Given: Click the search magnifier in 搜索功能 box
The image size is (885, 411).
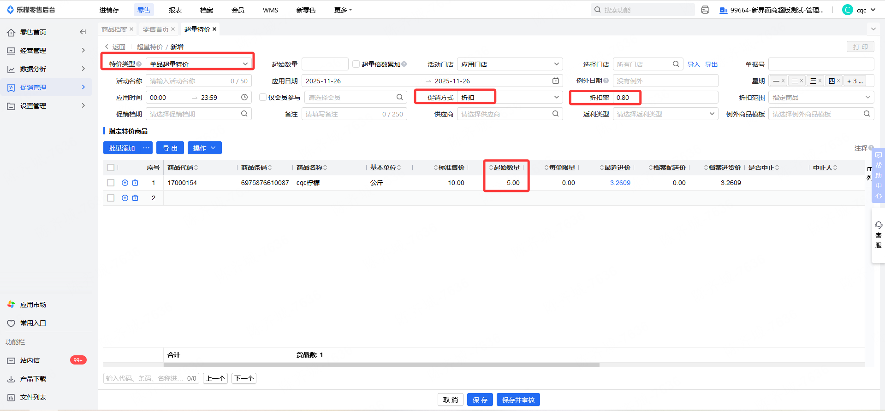Looking at the screenshot, I should tap(598, 10).
